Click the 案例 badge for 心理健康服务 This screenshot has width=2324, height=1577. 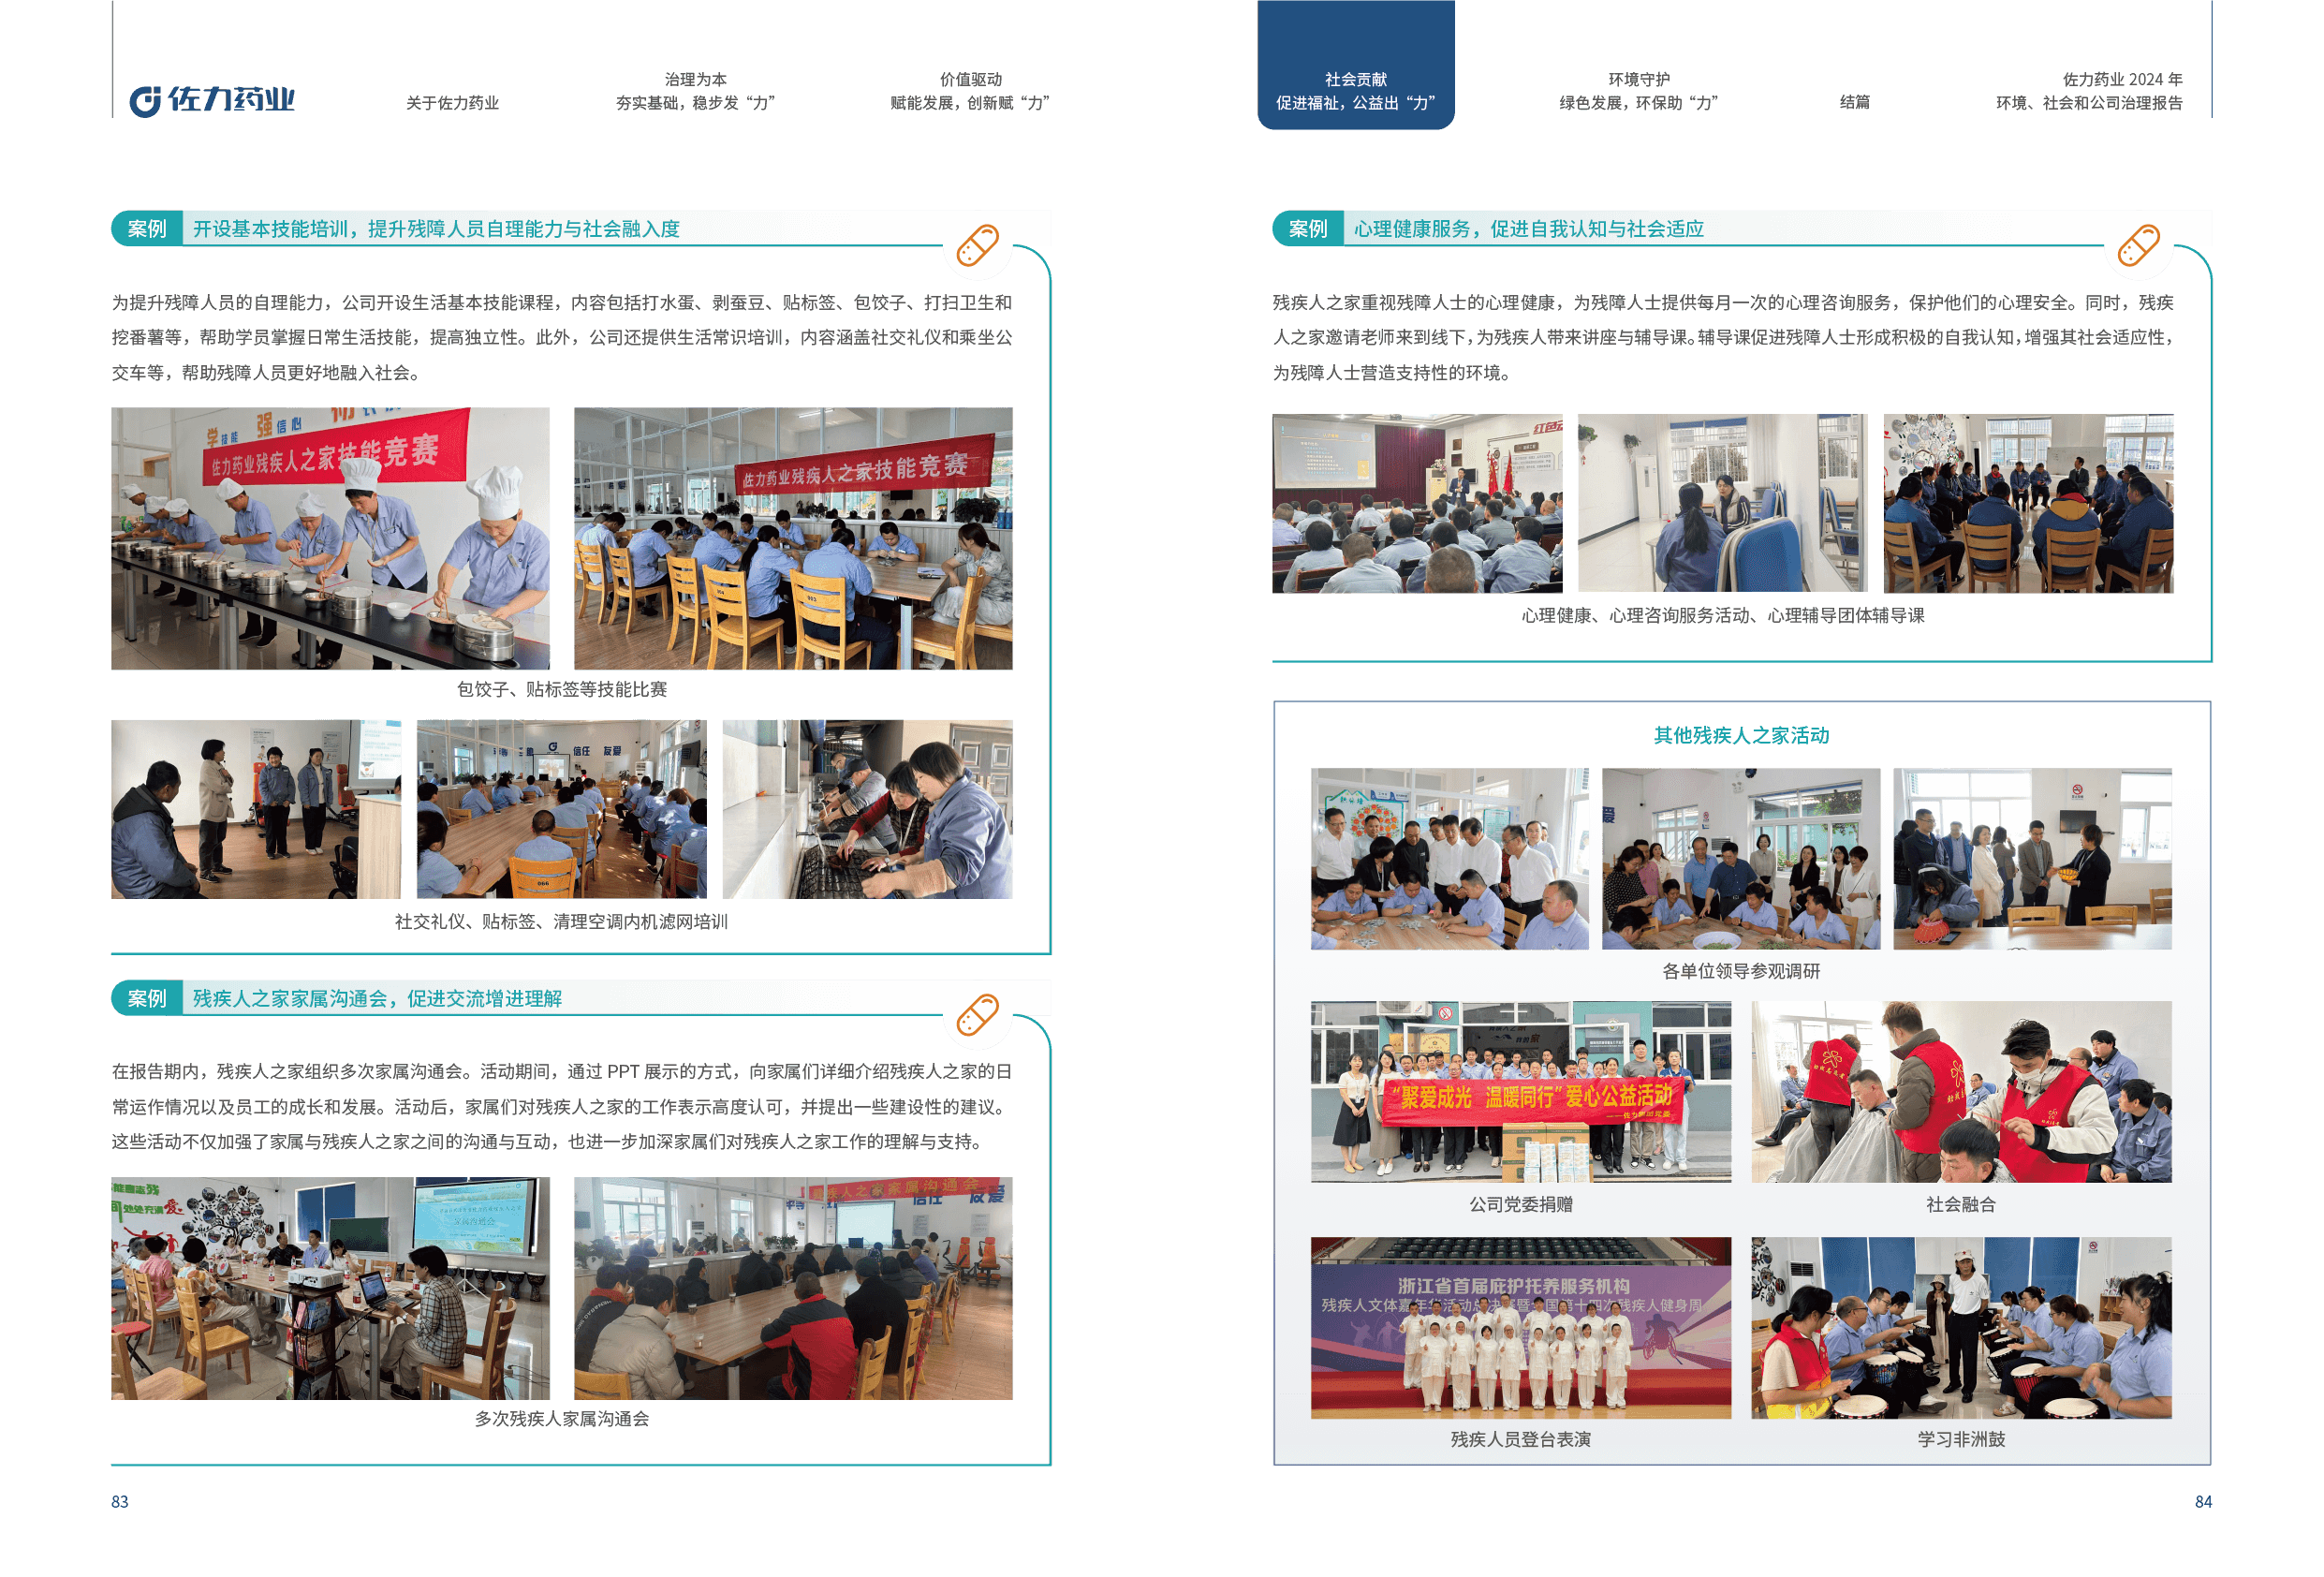tap(1307, 229)
